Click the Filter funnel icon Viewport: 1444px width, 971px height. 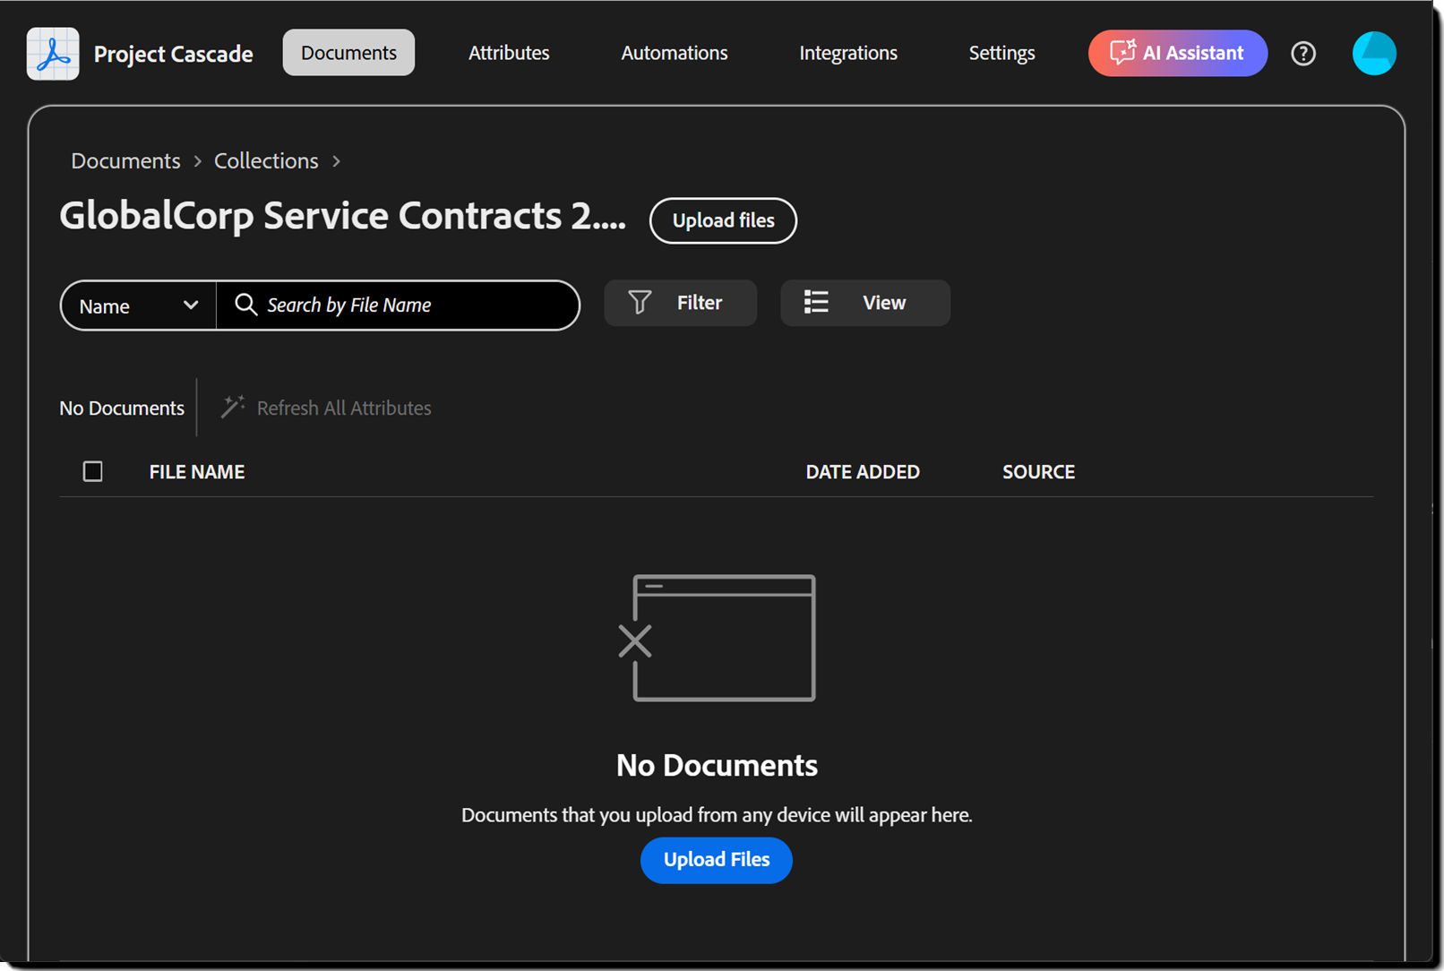(x=639, y=303)
